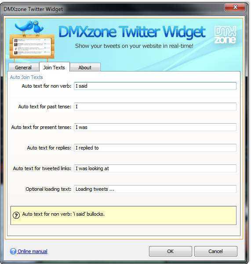Click the OK button
This screenshot has height=264, width=251.
point(170,251)
